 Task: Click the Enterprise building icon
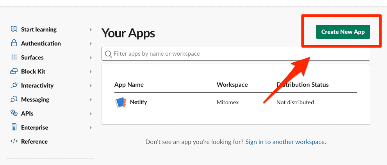click(14, 127)
